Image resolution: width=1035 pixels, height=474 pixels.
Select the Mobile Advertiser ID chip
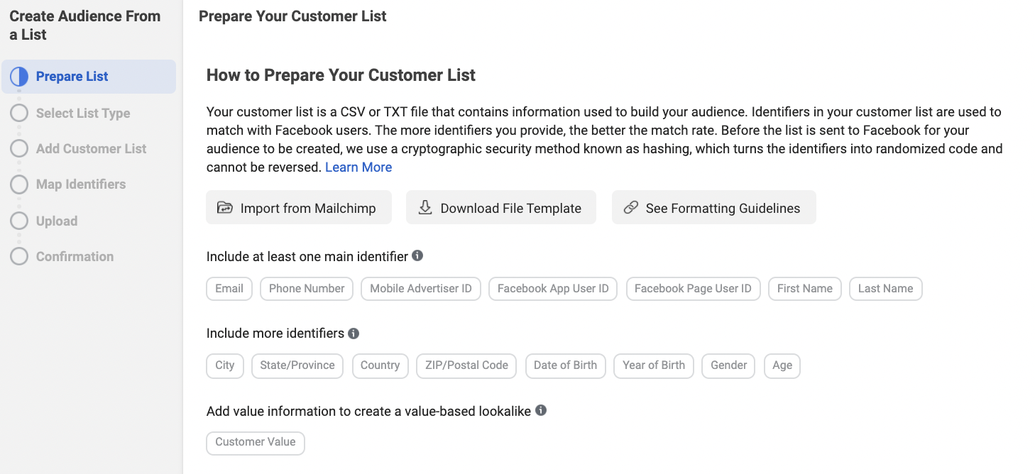click(x=421, y=289)
